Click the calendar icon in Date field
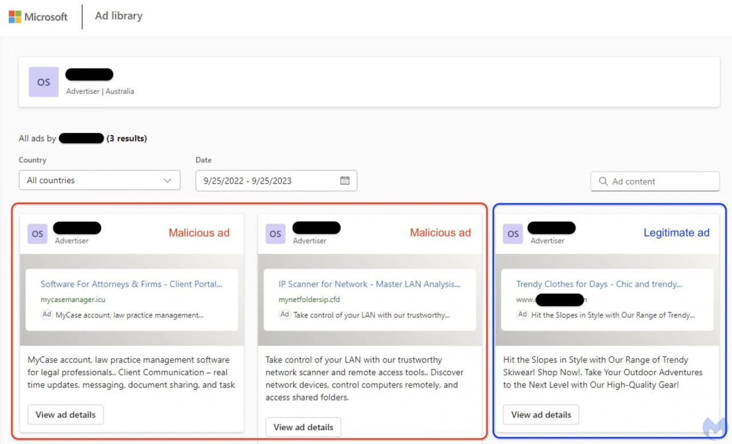This screenshot has width=732, height=444. (345, 180)
